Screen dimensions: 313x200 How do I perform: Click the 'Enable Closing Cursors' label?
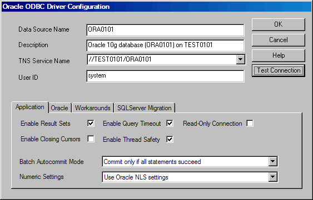[x=51, y=139]
